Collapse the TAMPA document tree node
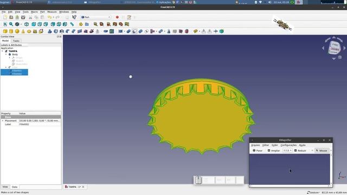The width and height of the screenshot is (347, 195). tap(2, 51)
